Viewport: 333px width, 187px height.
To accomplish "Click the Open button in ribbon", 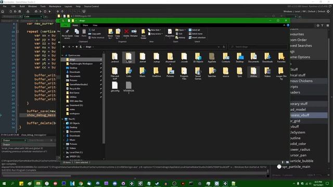I will pyautogui.click(x=180, y=30).
